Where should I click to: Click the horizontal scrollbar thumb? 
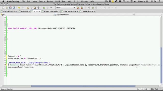pyautogui.click(x=83, y=86)
